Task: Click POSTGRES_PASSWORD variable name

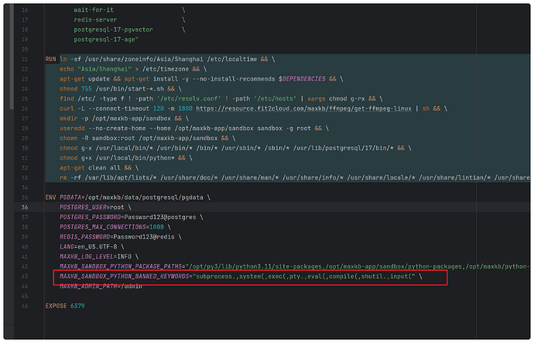Action: 90,217
